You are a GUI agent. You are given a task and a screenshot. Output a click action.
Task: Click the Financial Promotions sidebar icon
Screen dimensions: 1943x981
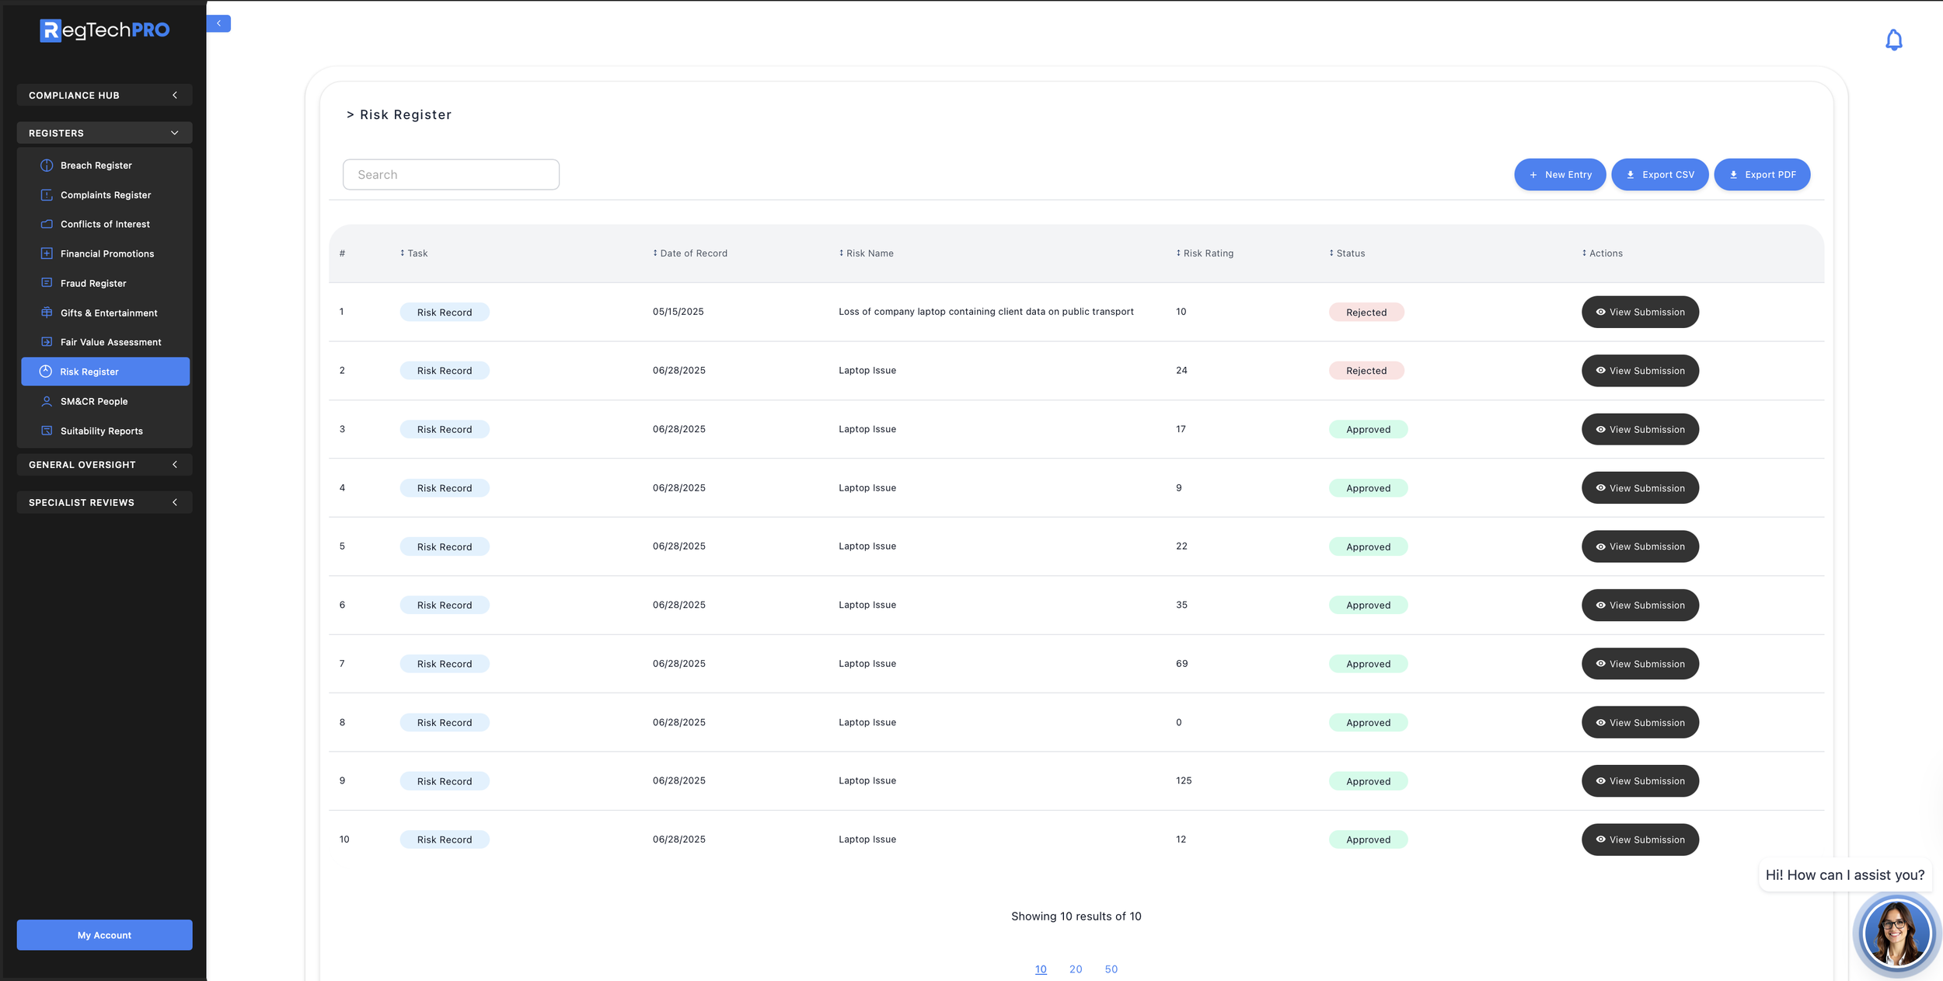coord(47,253)
